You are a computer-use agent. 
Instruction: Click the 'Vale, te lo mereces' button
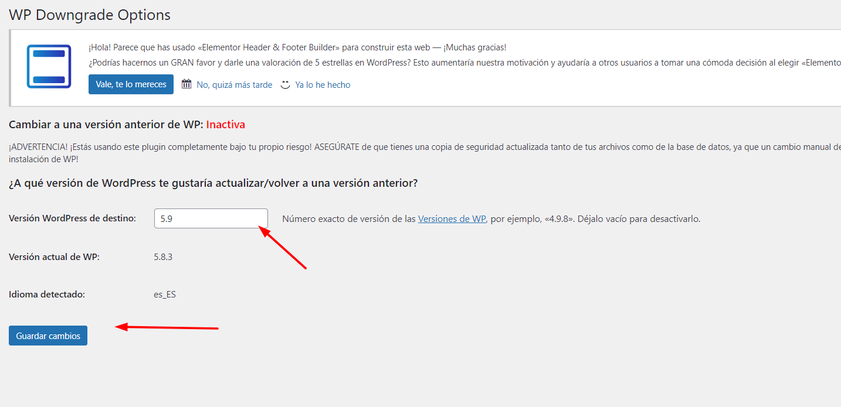click(x=131, y=84)
